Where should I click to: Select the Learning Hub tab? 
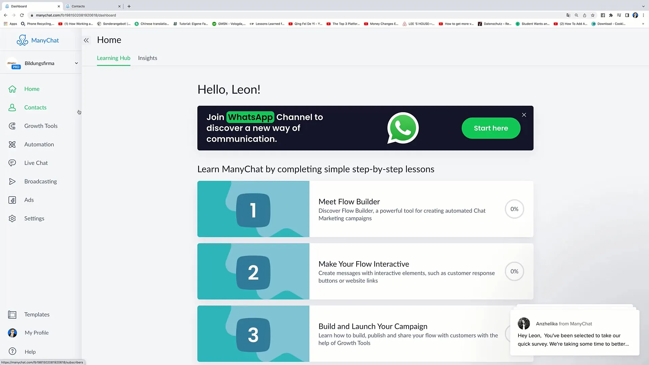point(114,57)
